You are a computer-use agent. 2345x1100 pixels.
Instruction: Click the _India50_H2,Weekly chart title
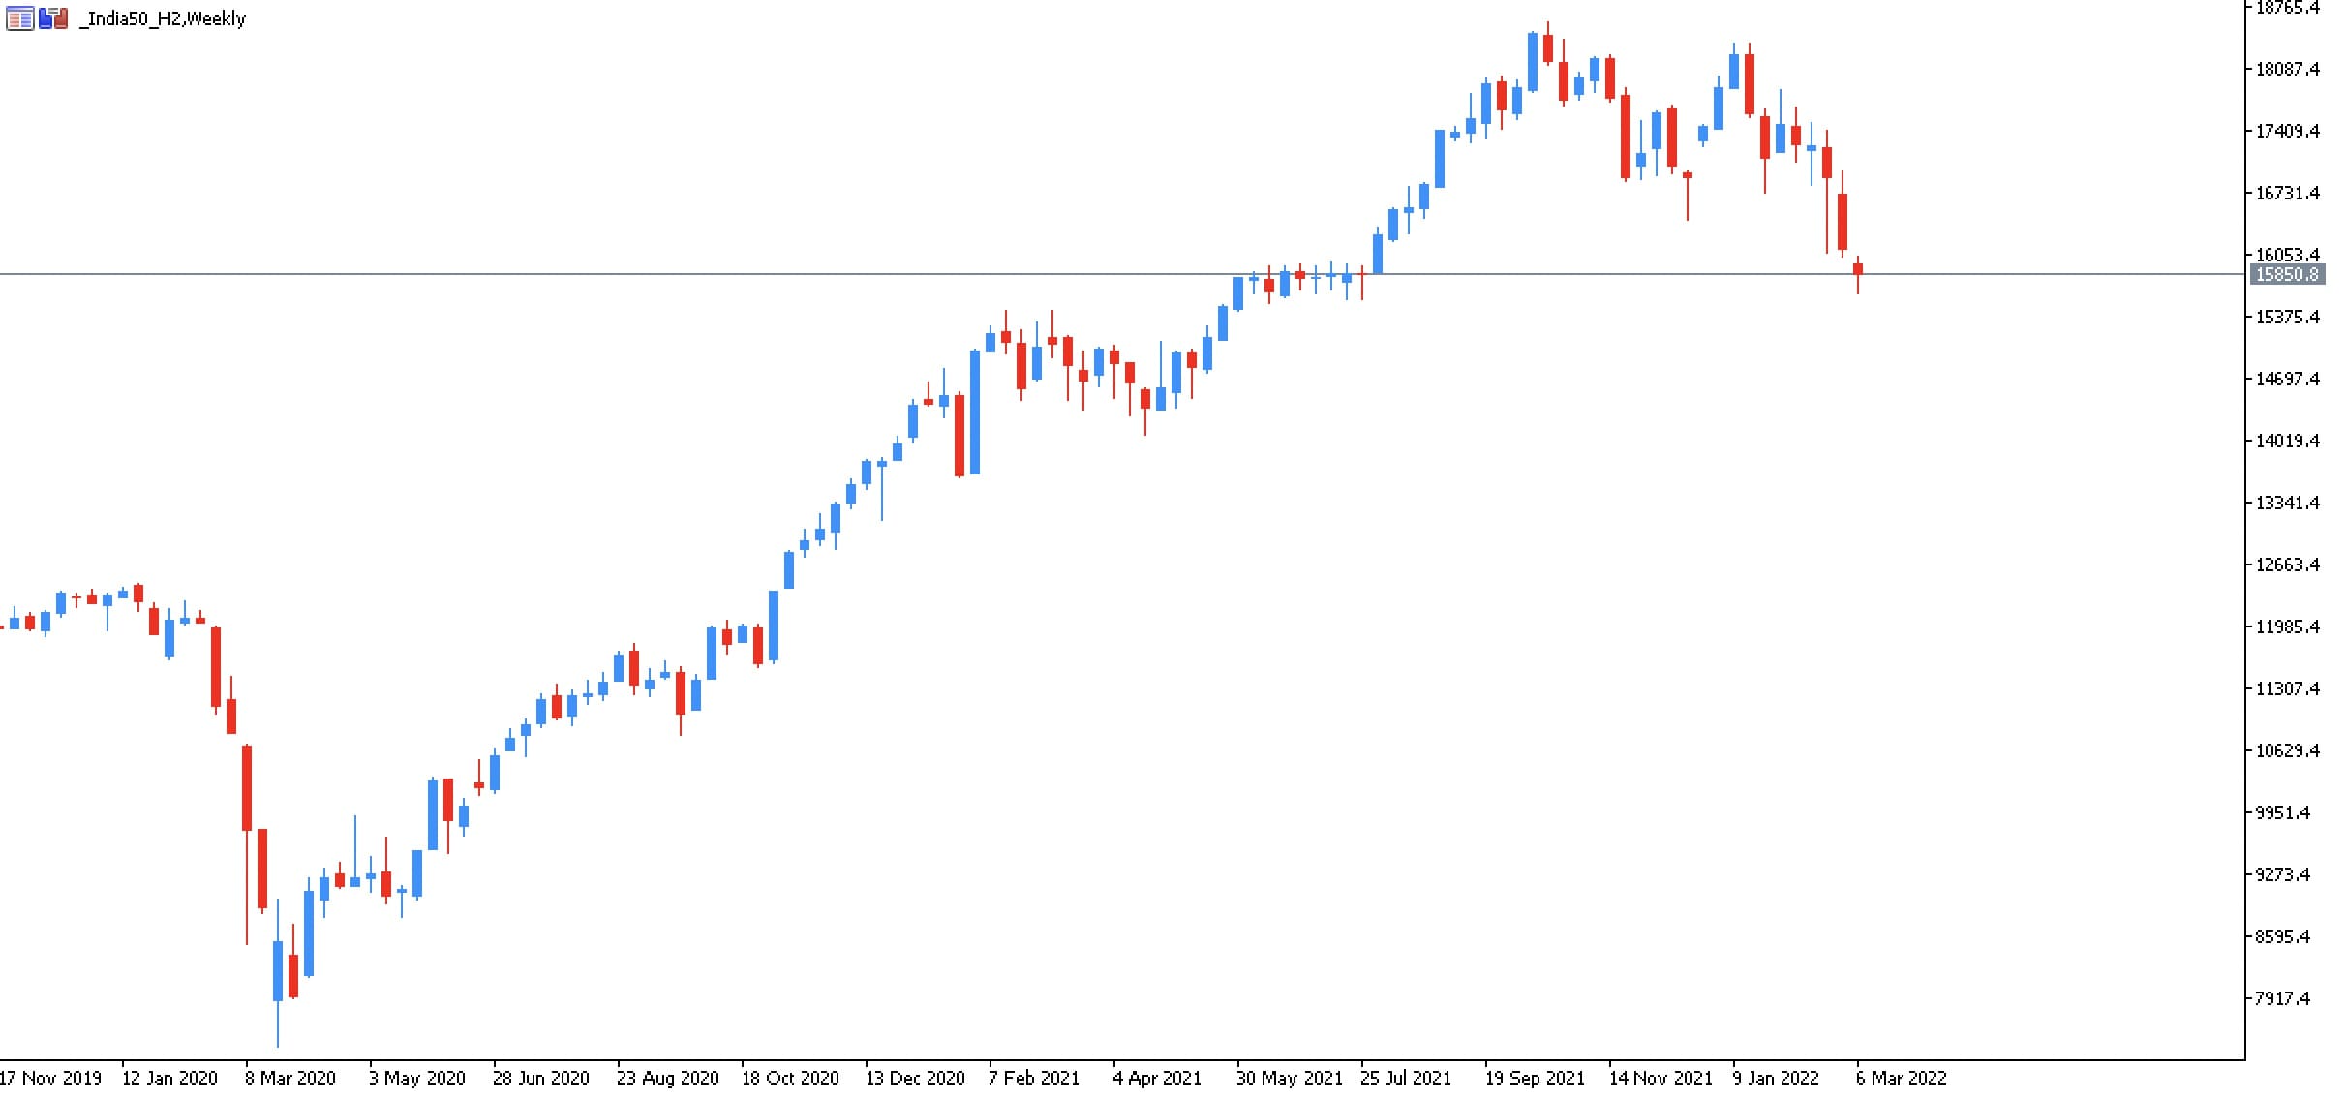(163, 18)
